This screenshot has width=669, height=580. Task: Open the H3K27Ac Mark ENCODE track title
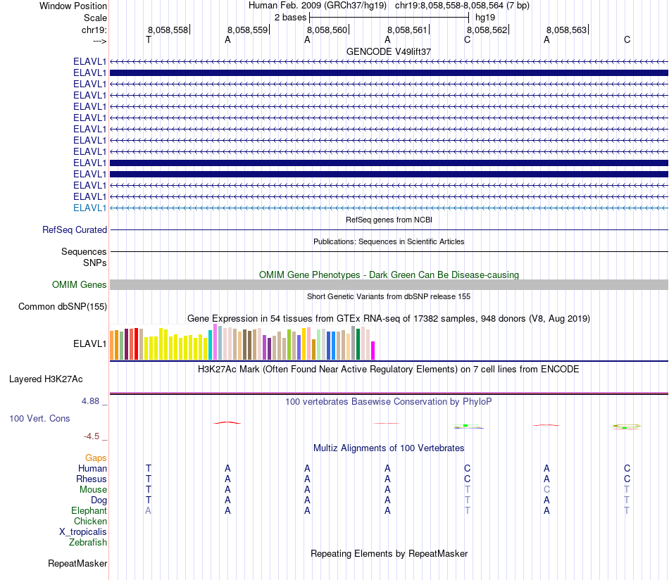pos(389,370)
